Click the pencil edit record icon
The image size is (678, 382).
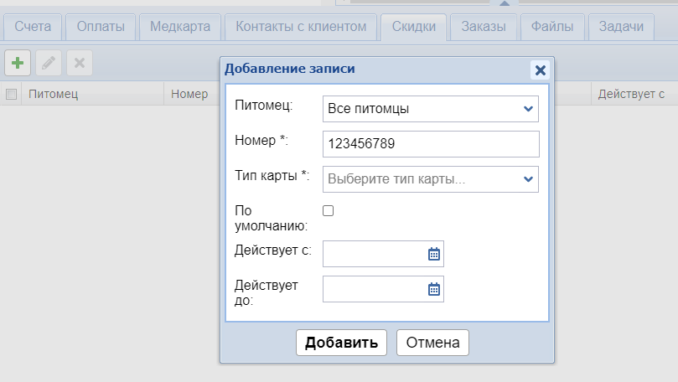tap(49, 63)
